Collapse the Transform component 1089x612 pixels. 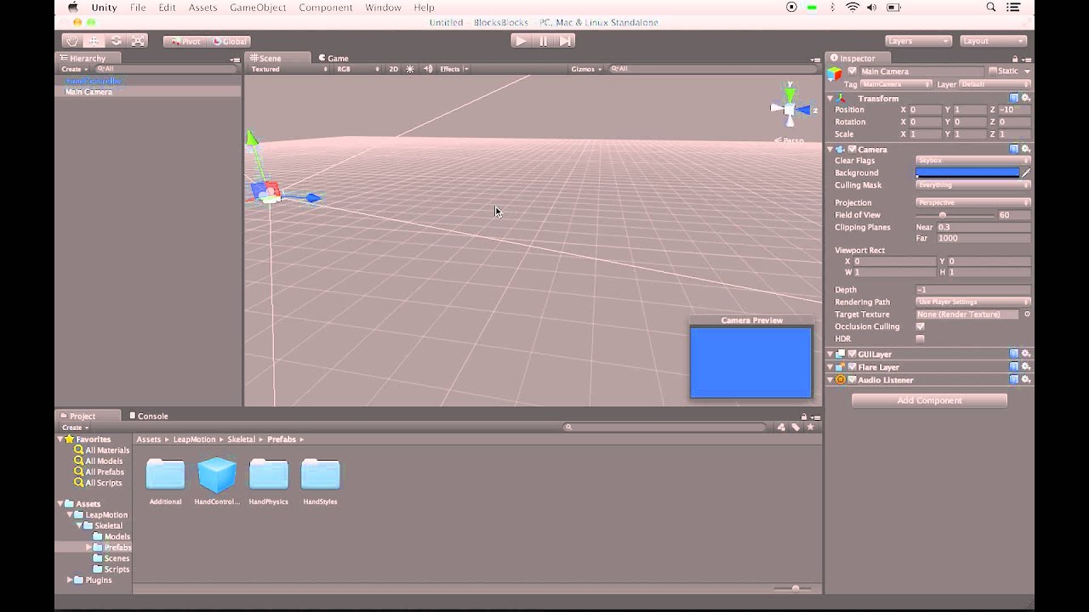[x=830, y=99]
